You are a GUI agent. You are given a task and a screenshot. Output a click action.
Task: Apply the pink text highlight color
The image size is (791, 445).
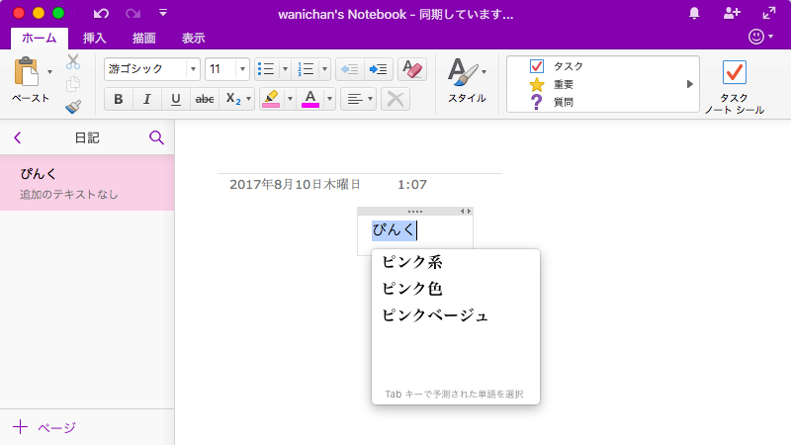271,99
